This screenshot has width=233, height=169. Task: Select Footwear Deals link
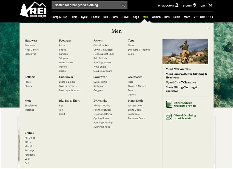(x=136, y=118)
